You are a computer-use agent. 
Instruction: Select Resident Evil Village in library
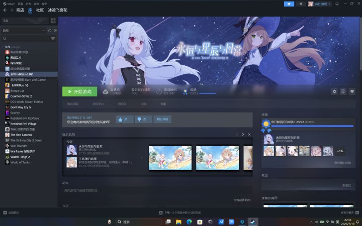tap(29, 124)
